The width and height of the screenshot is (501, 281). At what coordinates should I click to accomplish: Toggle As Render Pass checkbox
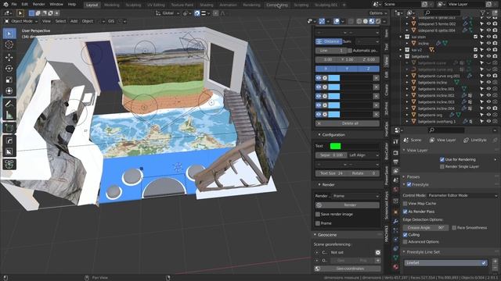405,212
